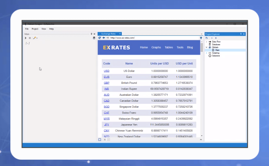Click the plus add button in Project Explorer
Viewport: 269px width, 166px height.
(216, 38)
